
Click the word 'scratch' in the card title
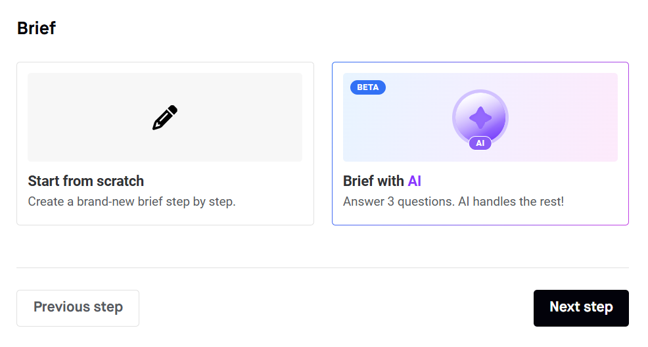coord(120,181)
